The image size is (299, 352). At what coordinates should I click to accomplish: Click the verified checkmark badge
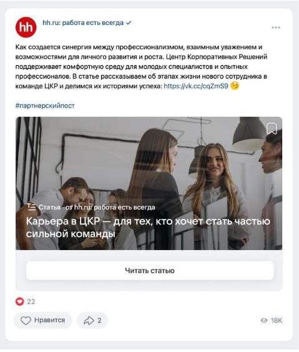[x=129, y=23]
